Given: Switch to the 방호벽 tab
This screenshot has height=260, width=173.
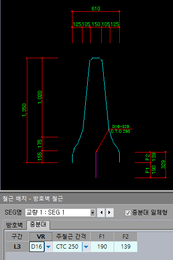Looking at the screenshot, I should (x=15, y=224).
